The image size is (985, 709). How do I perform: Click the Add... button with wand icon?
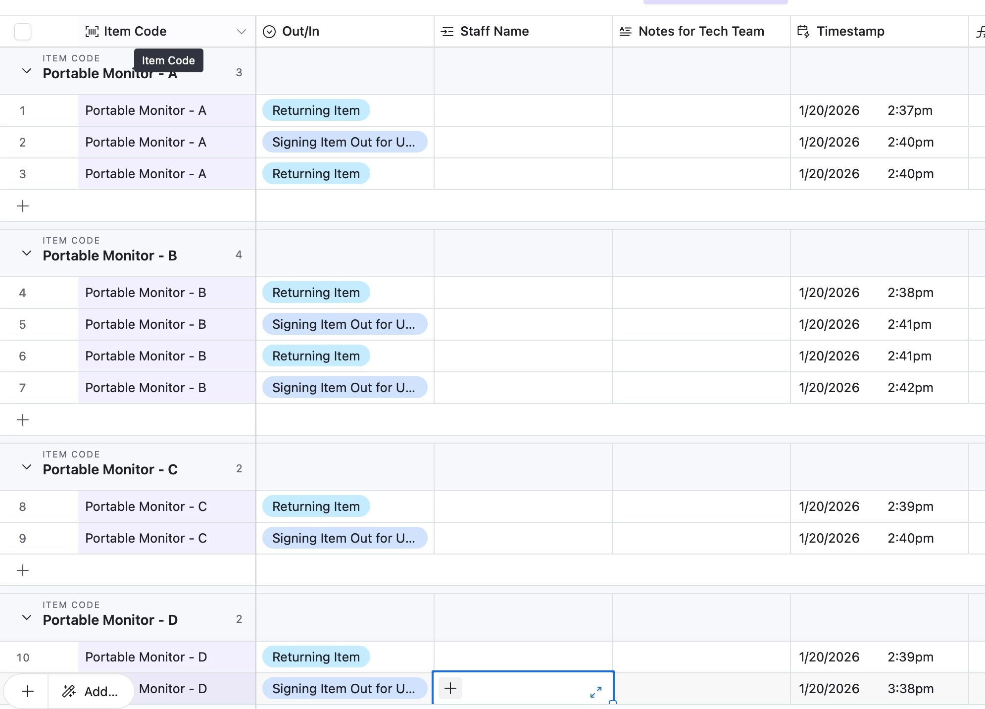[x=91, y=691]
